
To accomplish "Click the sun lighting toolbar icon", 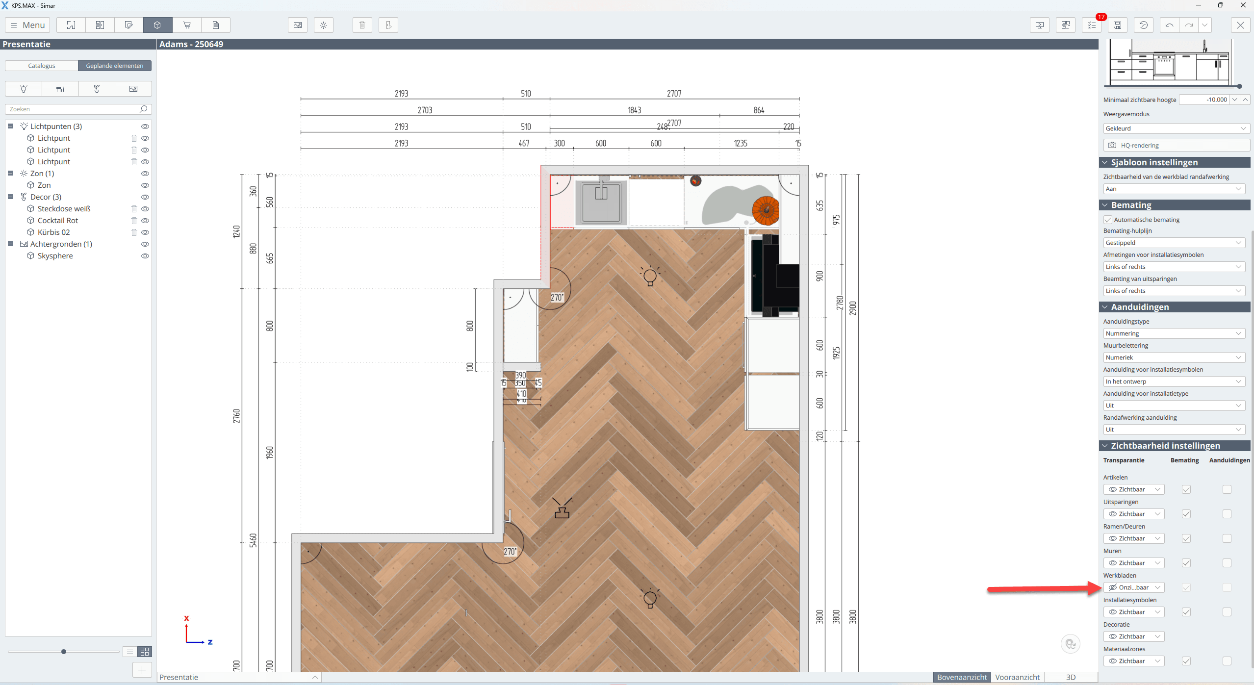I will (x=323, y=25).
